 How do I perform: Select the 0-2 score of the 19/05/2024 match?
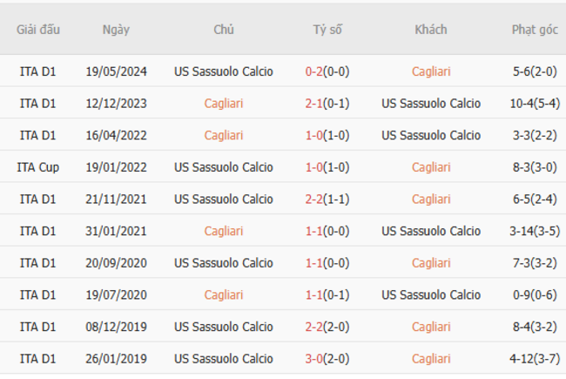point(314,71)
